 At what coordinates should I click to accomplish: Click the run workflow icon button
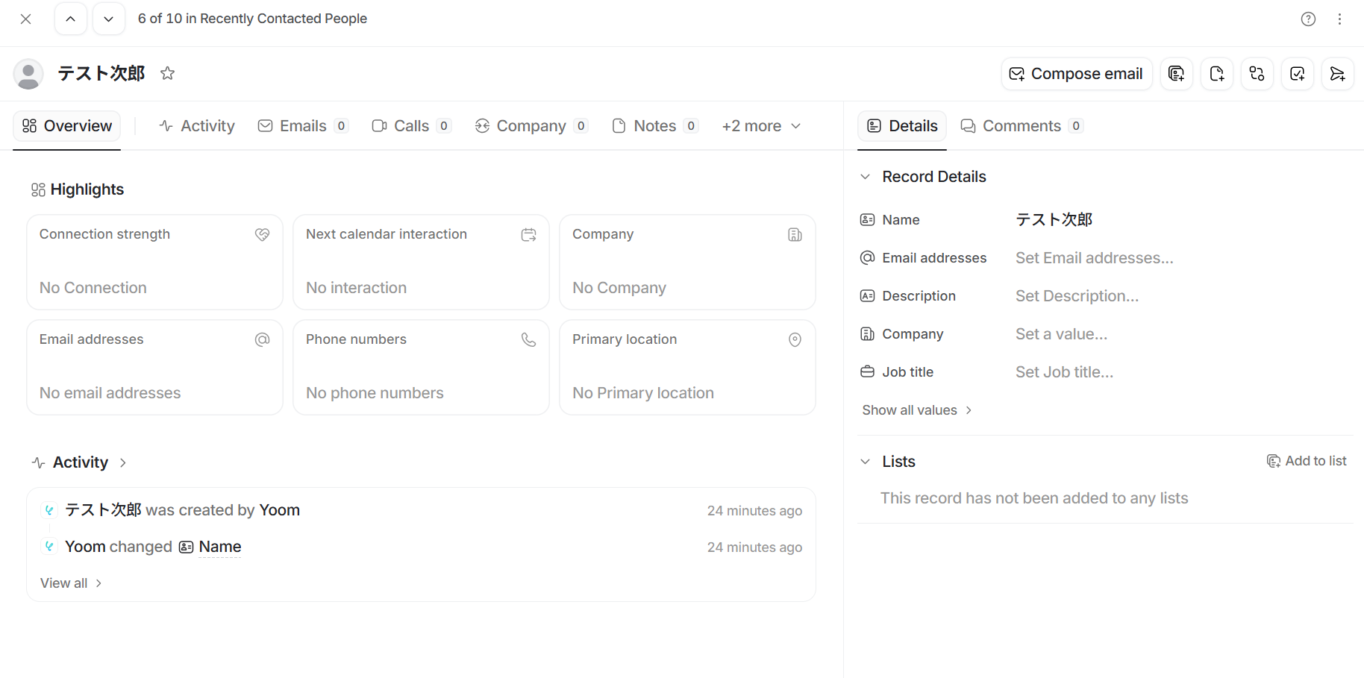coord(1257,74)
